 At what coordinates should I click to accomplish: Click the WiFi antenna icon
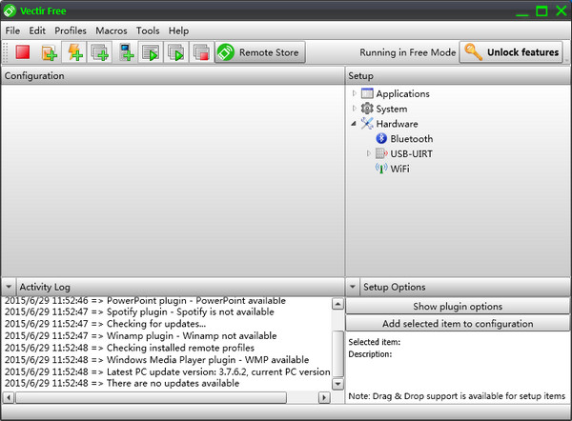[381, 169]
